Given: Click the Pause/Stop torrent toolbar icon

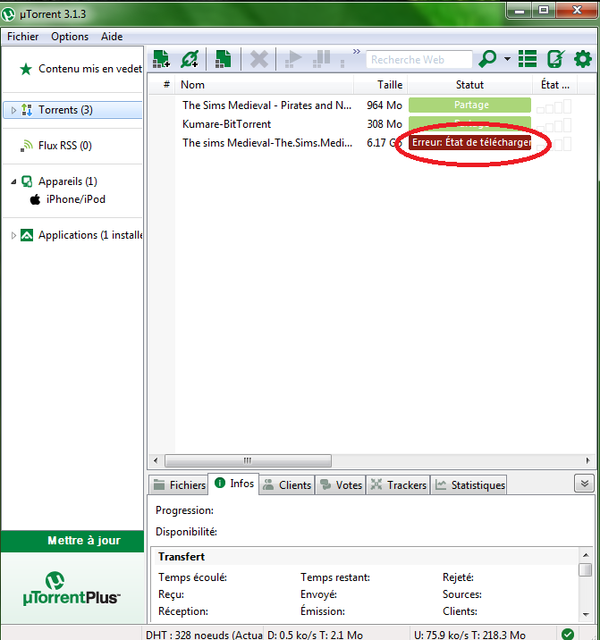Looking at the screenshot, I should point(322,59).
